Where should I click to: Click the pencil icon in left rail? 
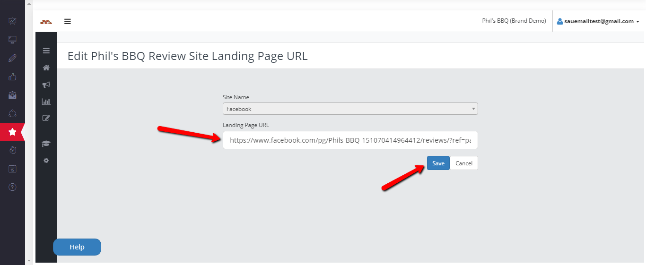click(x=12, y=58)
